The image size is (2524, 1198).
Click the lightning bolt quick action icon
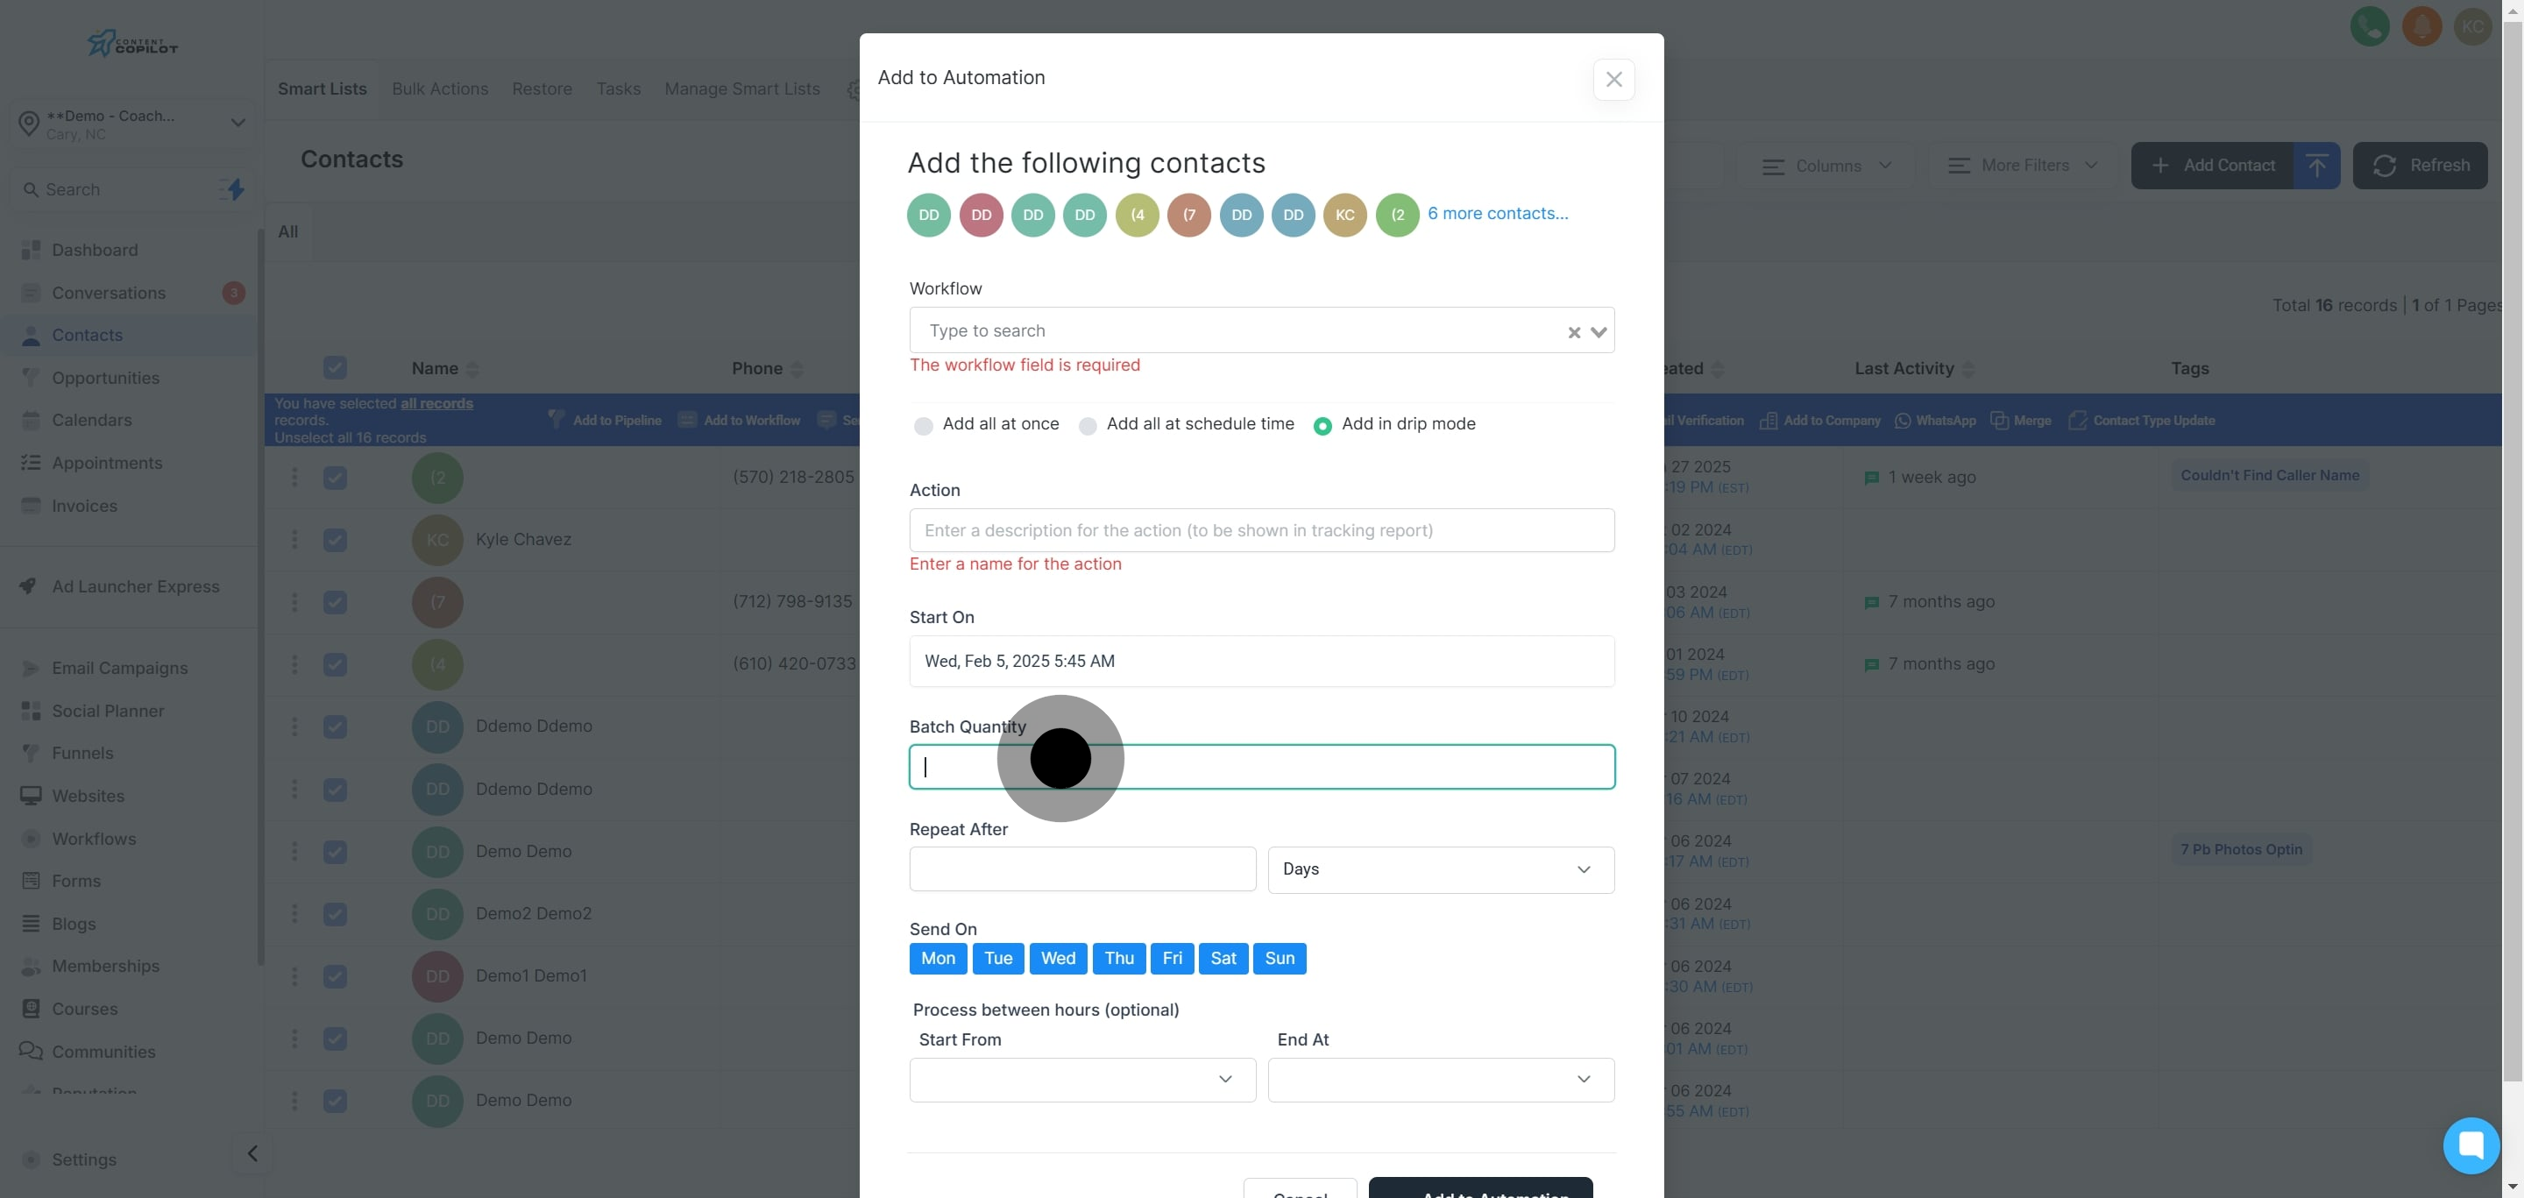click(235, 189)
